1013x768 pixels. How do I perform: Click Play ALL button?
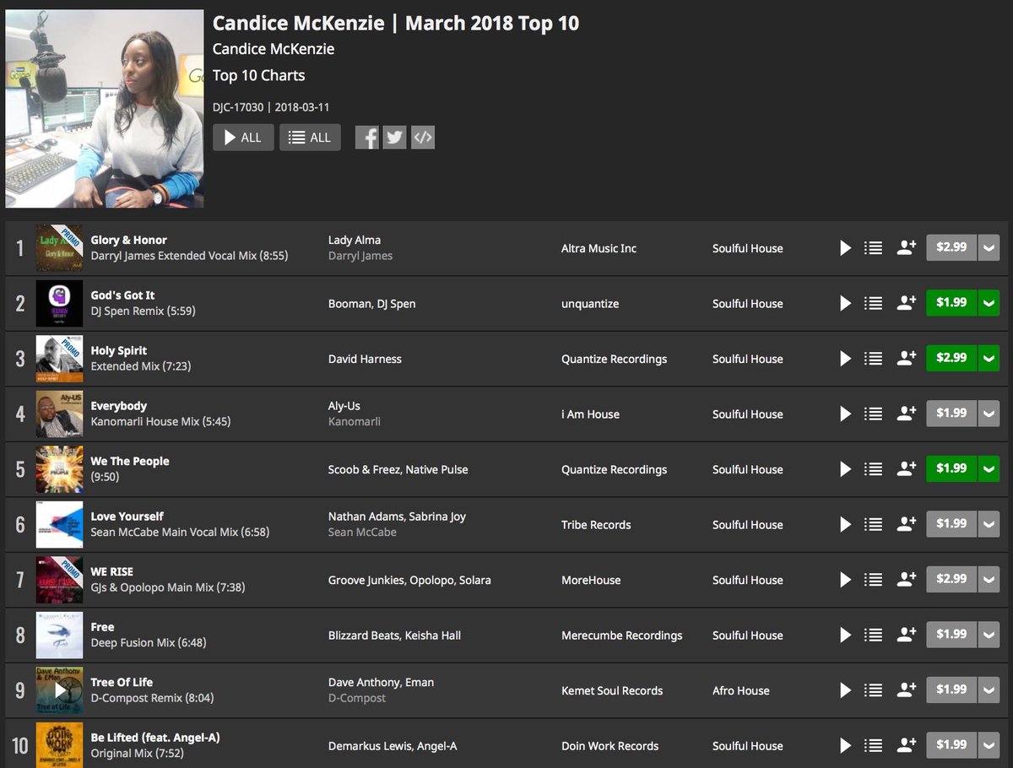[x=243, y=138]
